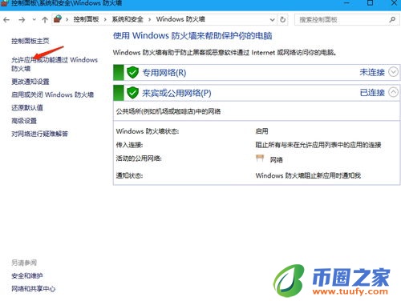Open 更改通知设置 link
This screenshot has height=301, width=401.
[x=30, y=82]
